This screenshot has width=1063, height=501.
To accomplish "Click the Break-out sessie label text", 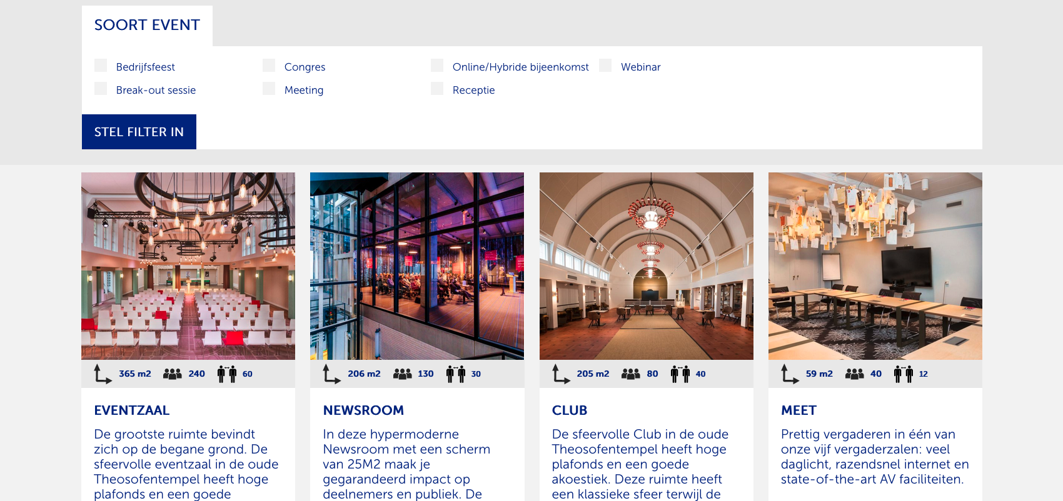I will tap(156, 90).
